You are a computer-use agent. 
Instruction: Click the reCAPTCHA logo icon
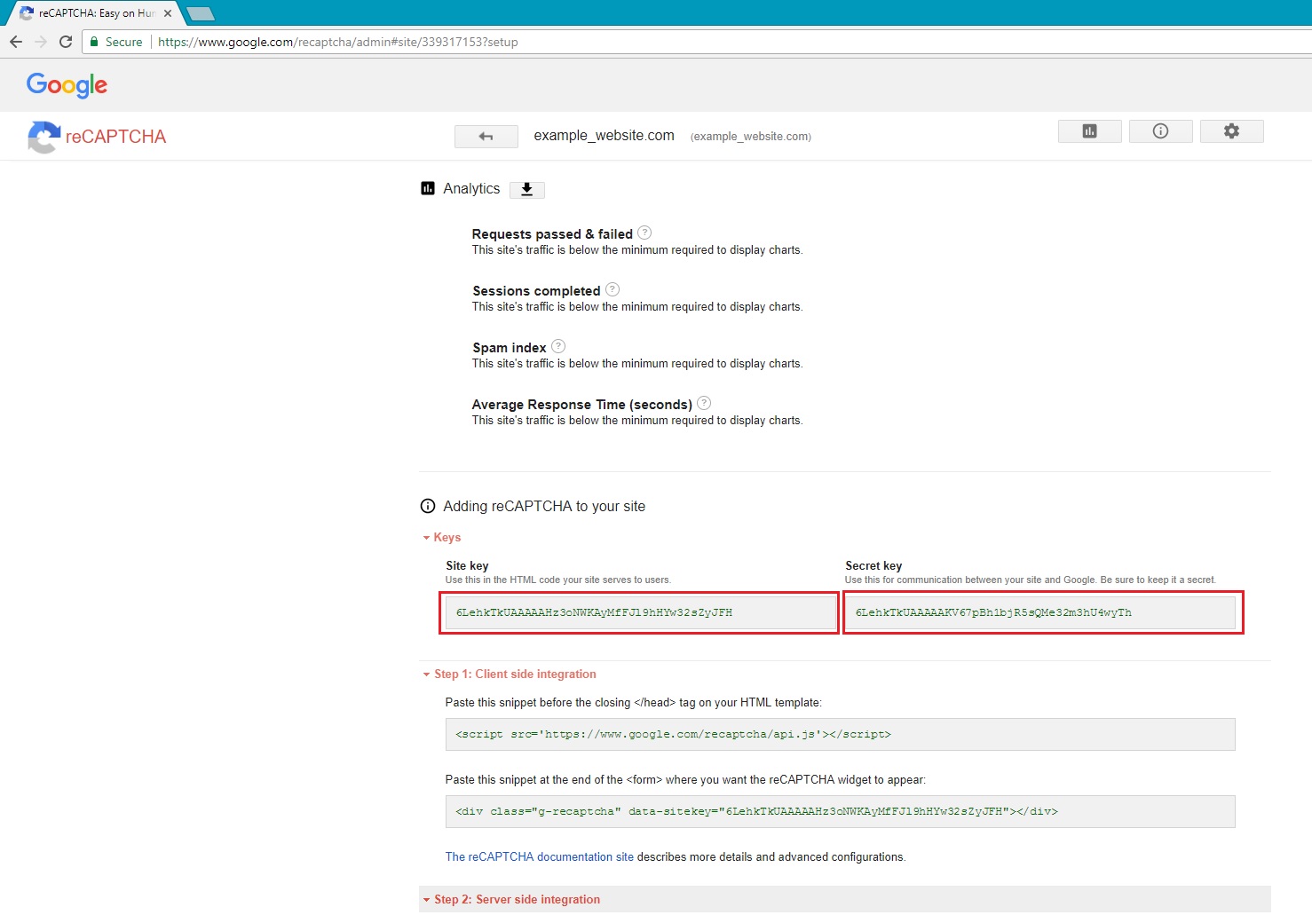pyautogui.click(x=43, y=137)
